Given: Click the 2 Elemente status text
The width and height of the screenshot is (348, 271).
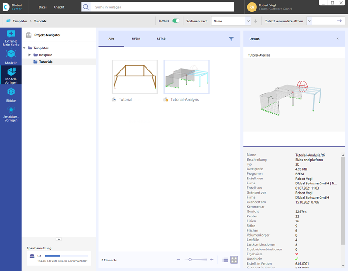Looking at the screenshot, I should 109,260.
